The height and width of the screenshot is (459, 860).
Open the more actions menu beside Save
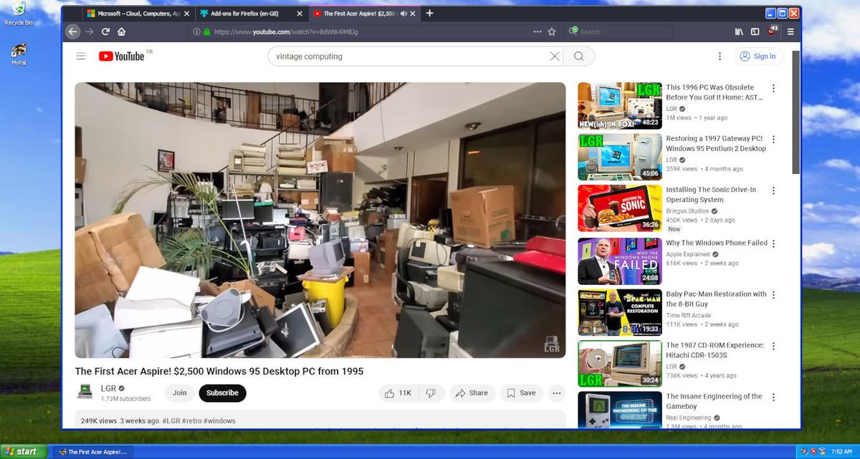(x=557, y=392)
